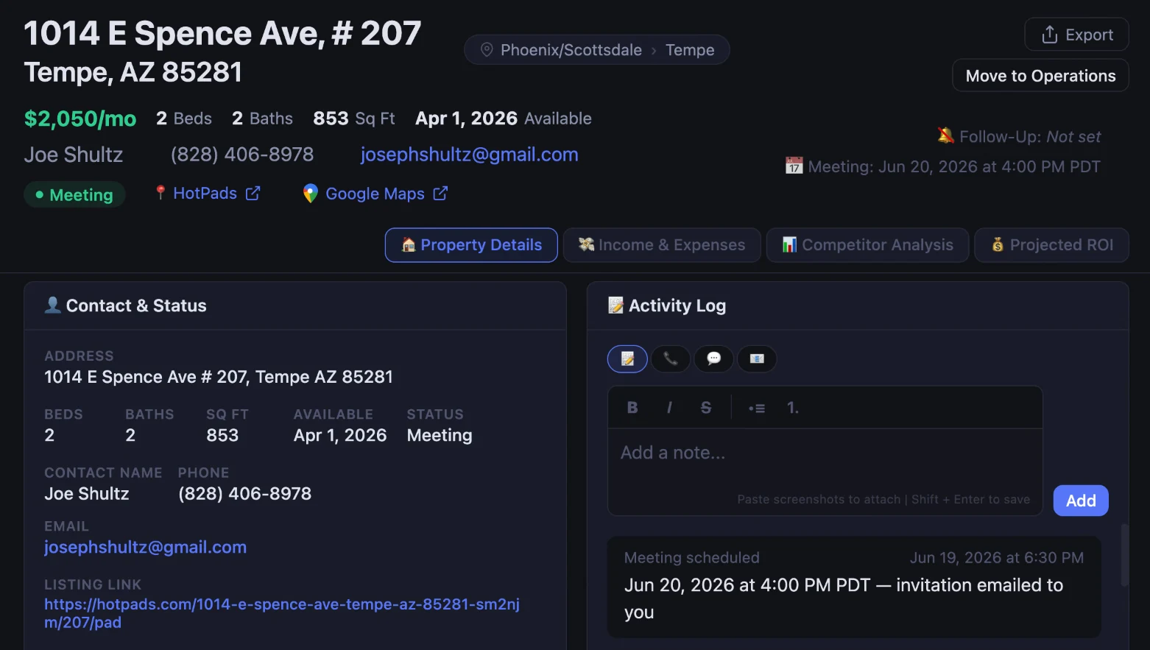Open the hotpads.com listing URL
Image resolution: width=1150 pixels, height=650 pixels.
point(282,613)
